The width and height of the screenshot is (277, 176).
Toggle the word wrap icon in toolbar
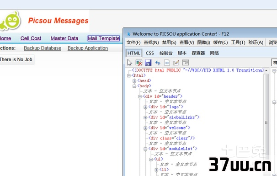click(186, 63)
